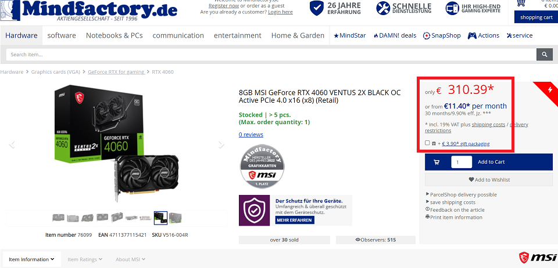Click the red lightning deal corner badge
The height and width of the screenshot is (268, 558).
548,91
